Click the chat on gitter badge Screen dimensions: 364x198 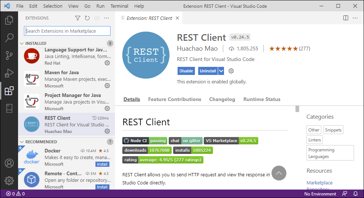pos(185,141)
